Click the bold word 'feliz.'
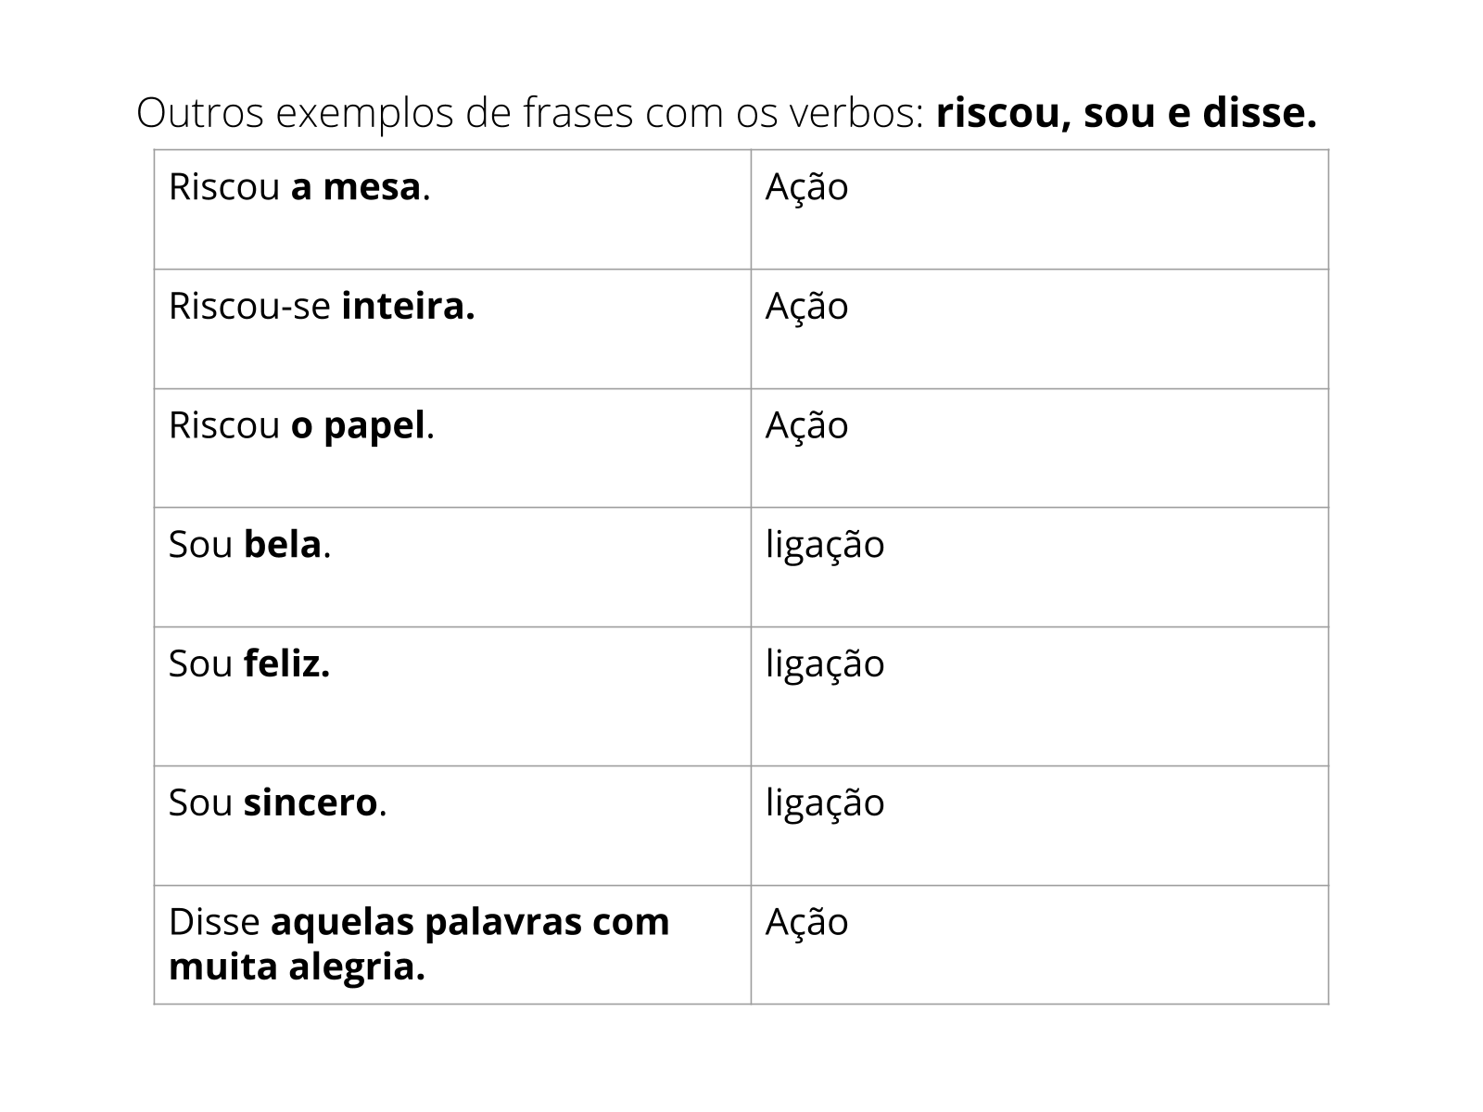 (x=286, y=663)
